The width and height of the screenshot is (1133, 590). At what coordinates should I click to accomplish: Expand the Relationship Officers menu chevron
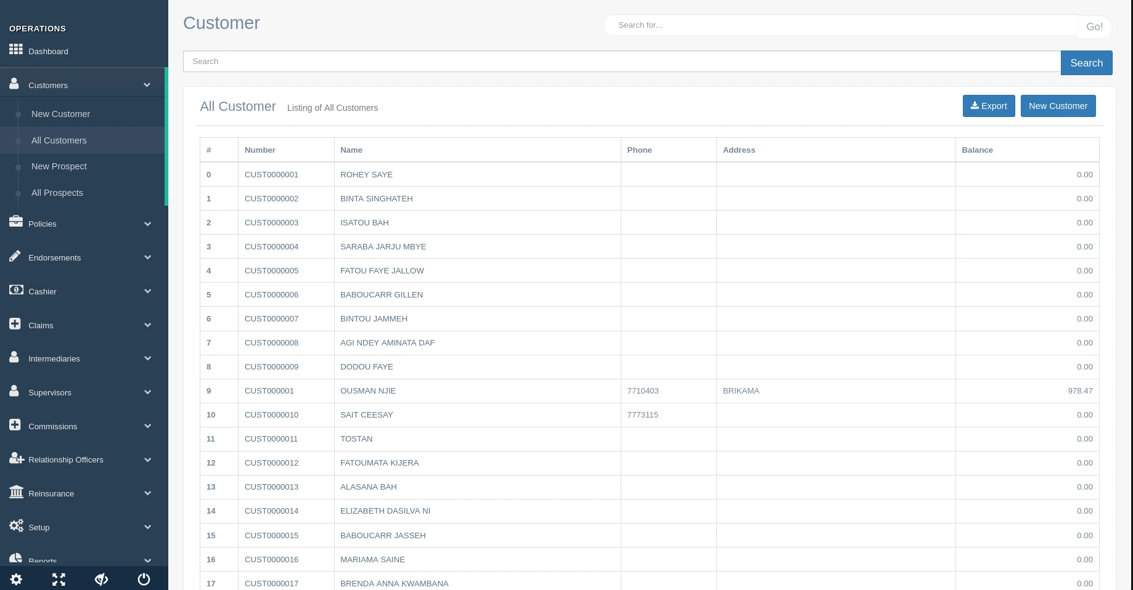(147, 459)
